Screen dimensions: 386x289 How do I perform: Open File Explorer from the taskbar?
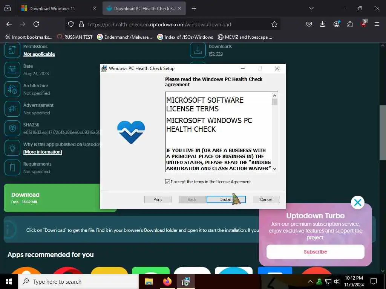point(149,281)
